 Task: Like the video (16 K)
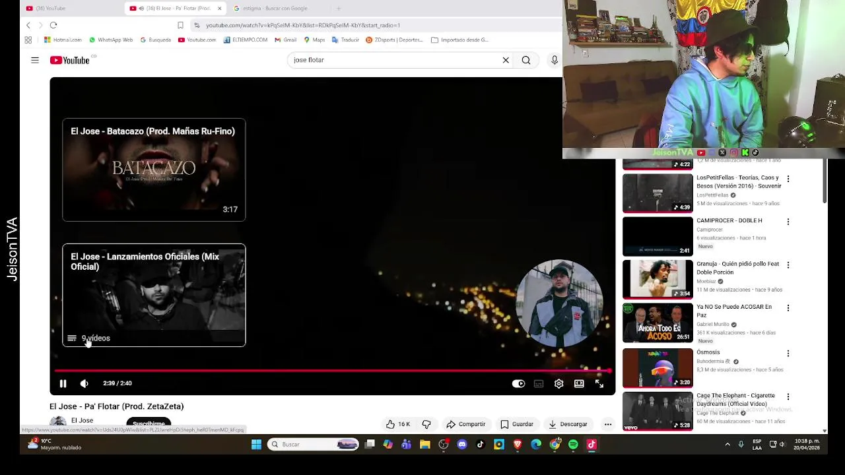coord(398,424)
